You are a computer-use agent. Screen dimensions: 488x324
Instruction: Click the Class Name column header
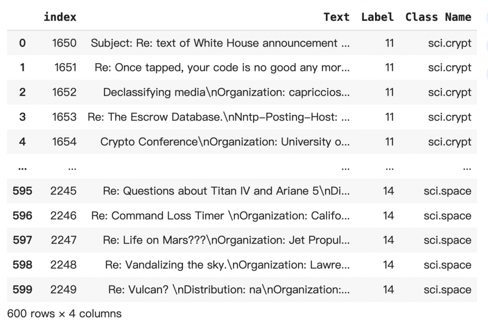click(438, 17)
